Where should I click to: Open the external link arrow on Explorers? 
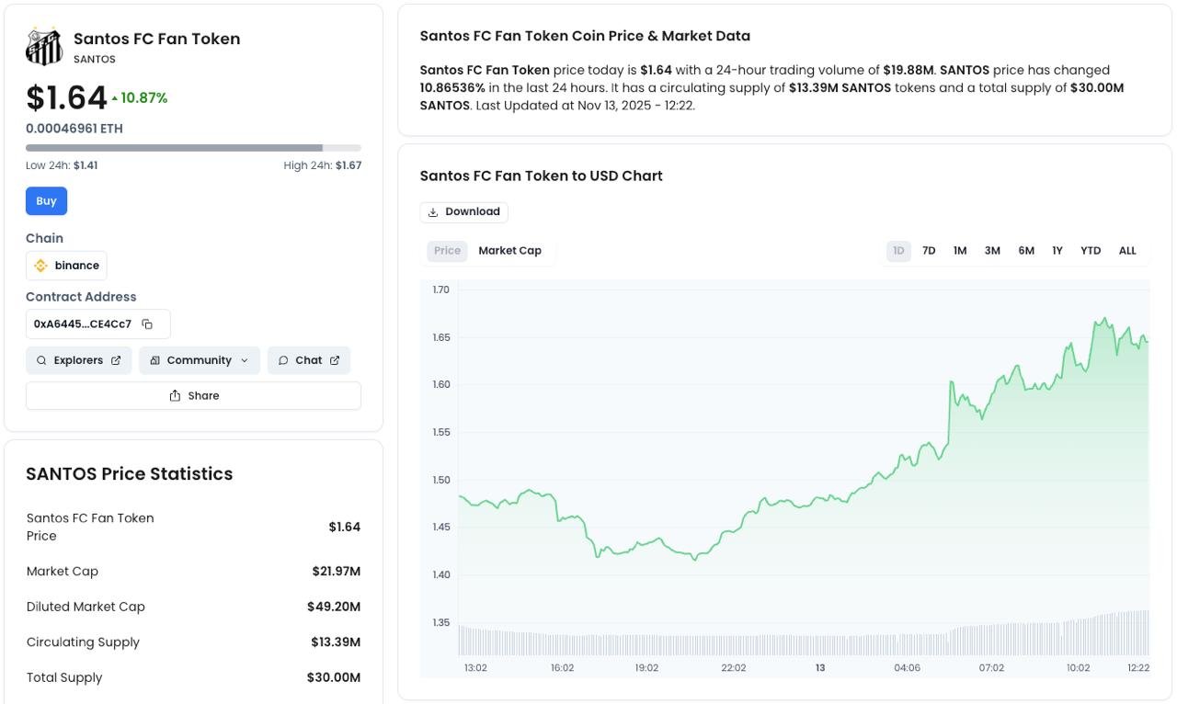116,360
